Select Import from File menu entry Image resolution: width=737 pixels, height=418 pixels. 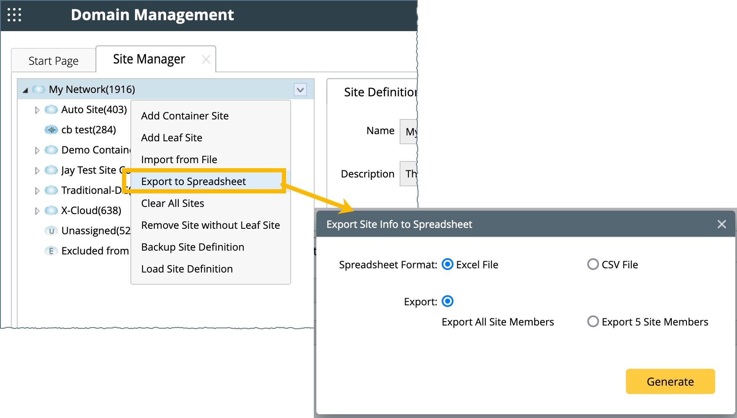179,160
